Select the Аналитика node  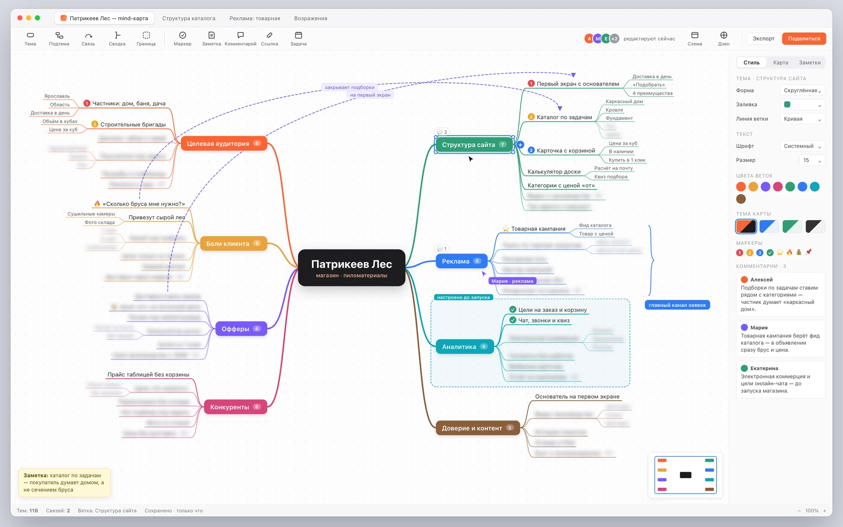465,347
